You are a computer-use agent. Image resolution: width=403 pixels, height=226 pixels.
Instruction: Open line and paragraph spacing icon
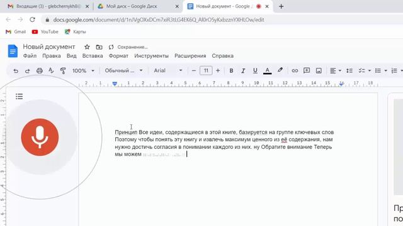click(349, 71)
